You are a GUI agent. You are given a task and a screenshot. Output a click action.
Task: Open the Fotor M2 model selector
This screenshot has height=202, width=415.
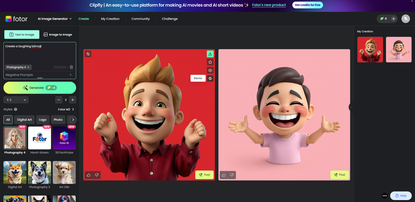[x=66, y=109]
